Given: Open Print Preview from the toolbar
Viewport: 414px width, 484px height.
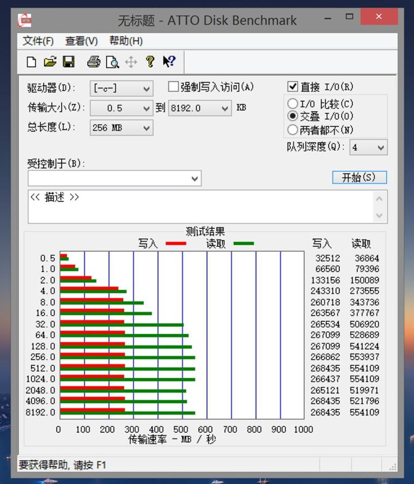Looking at the screenshot, I should coord(112,62).
